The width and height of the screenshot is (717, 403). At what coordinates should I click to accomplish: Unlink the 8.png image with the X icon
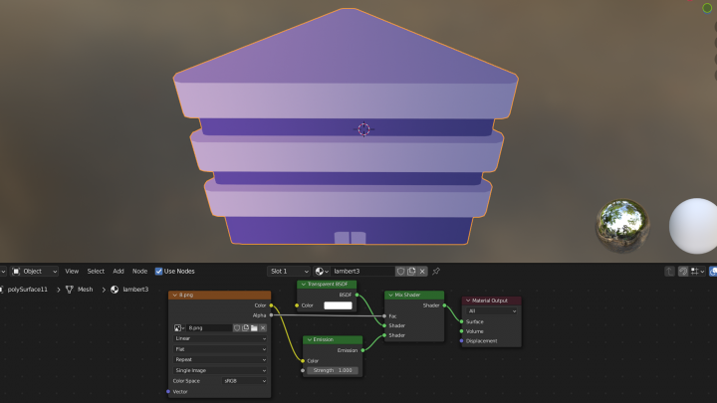[x=263, y=328]
